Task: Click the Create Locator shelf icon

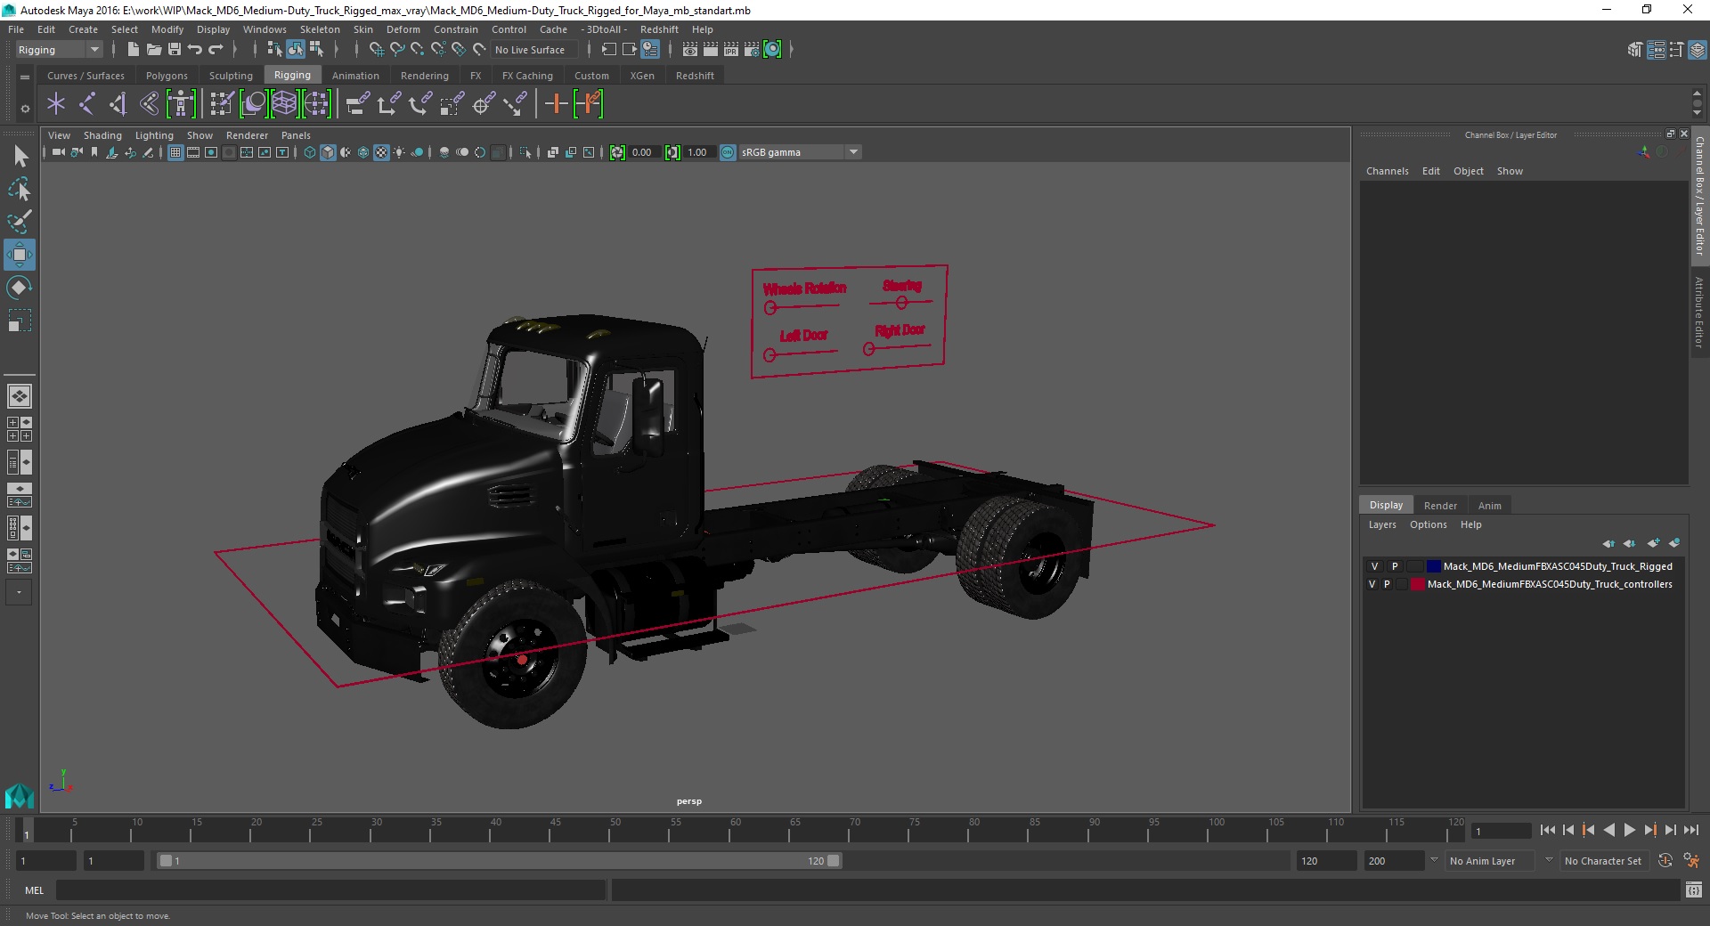Action: coord(56,104)
